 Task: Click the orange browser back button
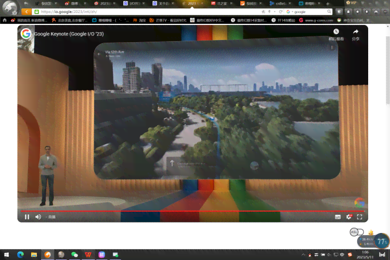point(27,11)
